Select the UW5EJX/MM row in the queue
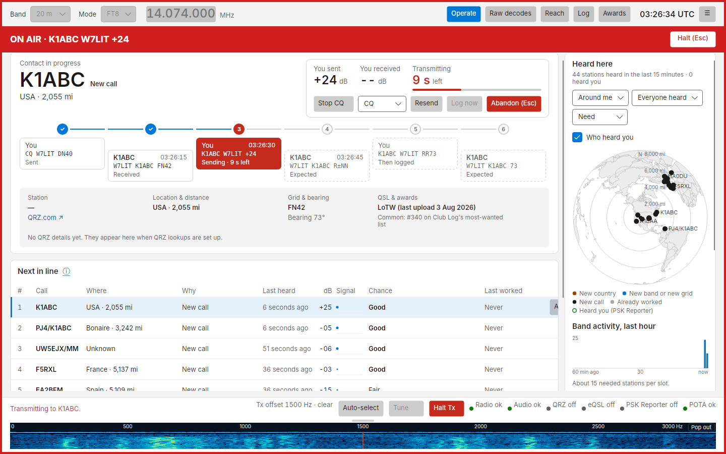 tap(284, 349)
